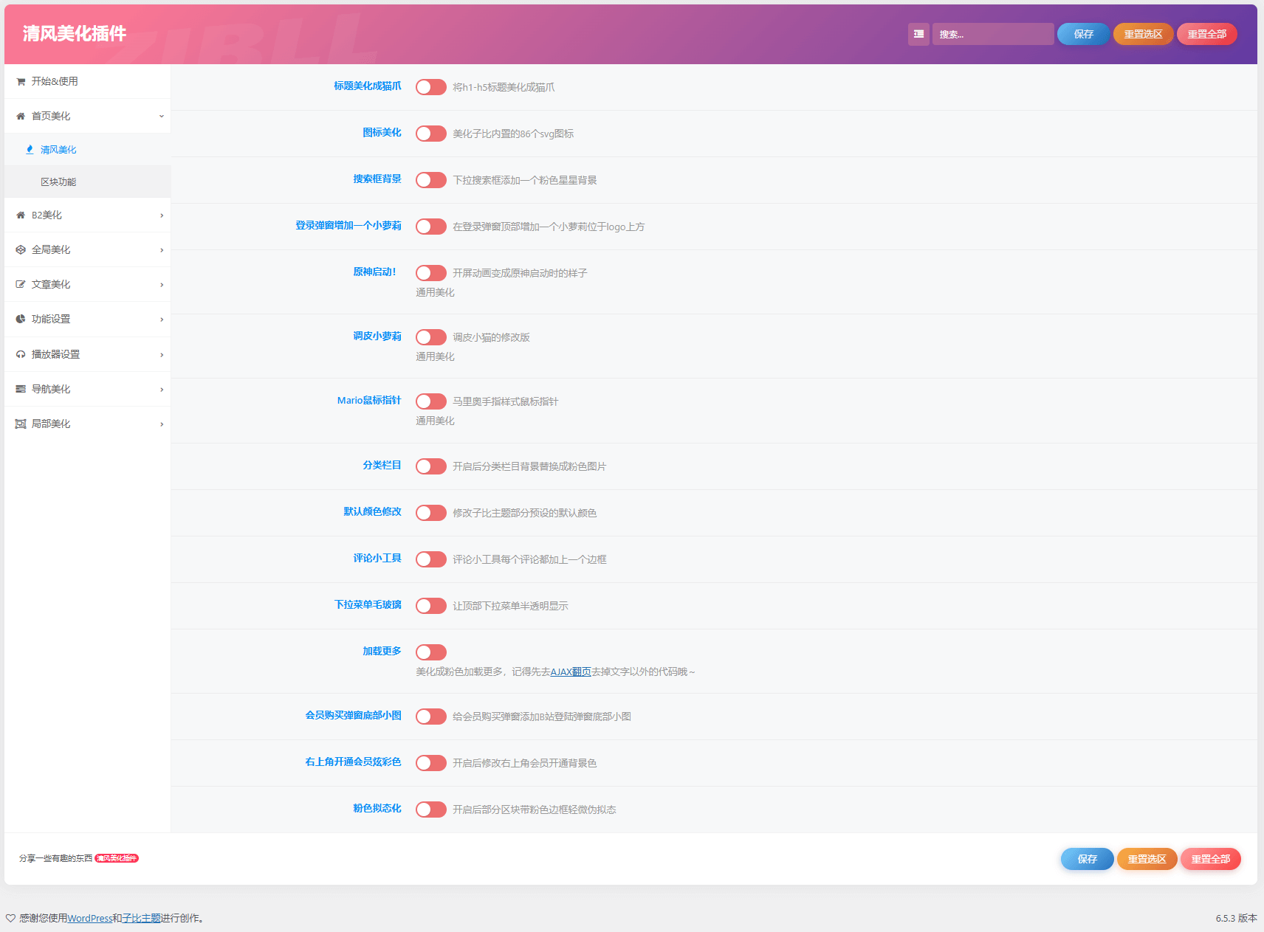Image resolution: width=1264 pixels, height=932 pixels.
Task: Click the droplet icon beside 清风美化
Action: point(30,150)
